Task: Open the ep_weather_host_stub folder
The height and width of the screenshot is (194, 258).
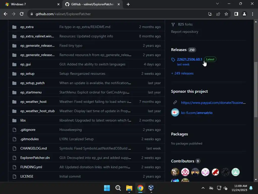Action: [x=38, y=111]
